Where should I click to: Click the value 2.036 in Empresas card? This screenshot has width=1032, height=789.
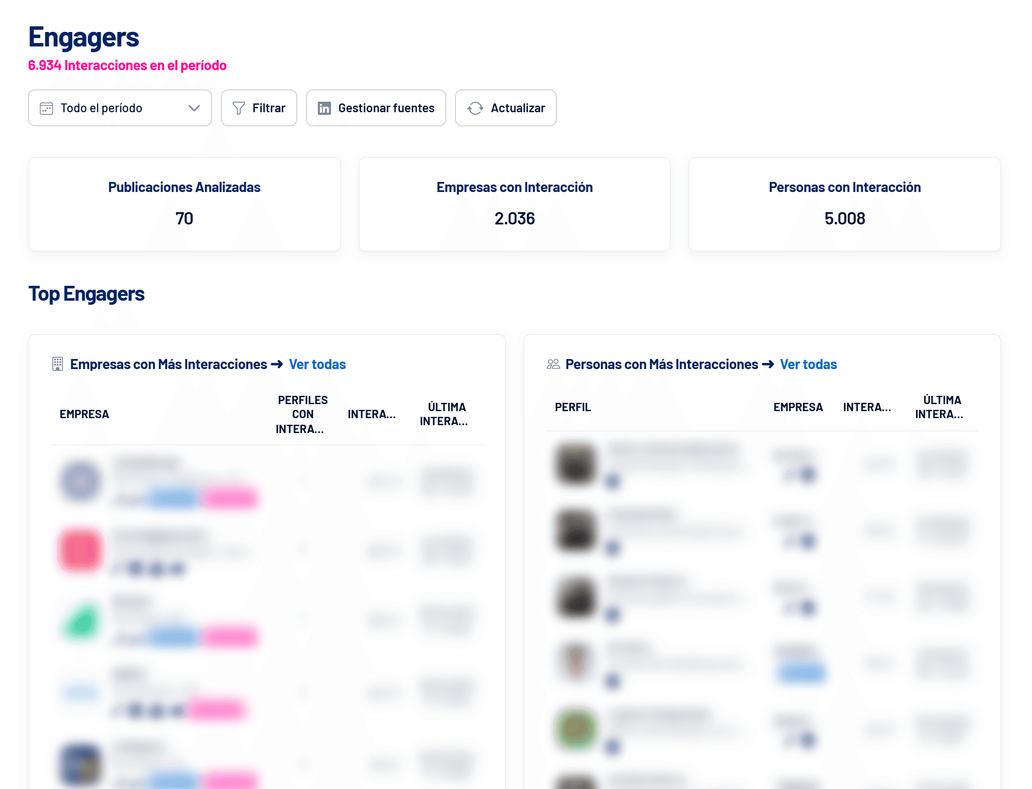(x=514, y=218)
